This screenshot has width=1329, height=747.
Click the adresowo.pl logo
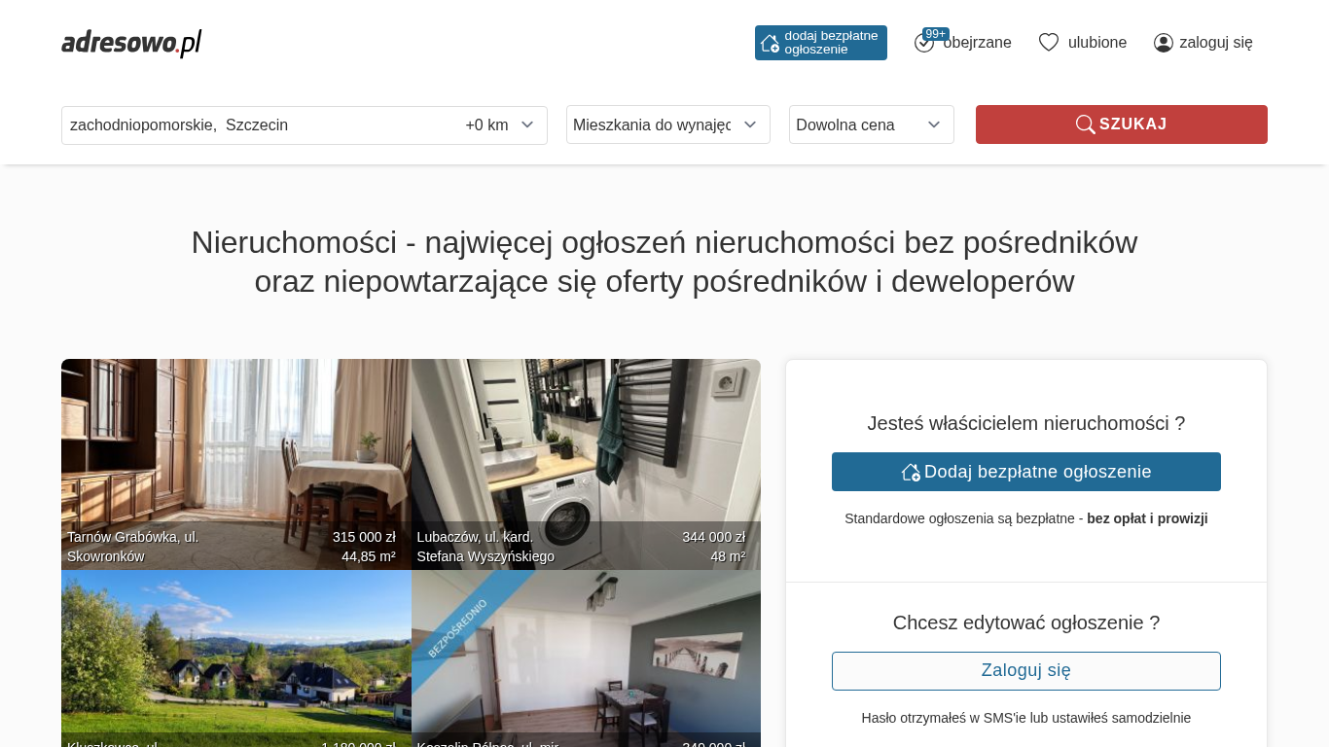click(x=131, y=43)
